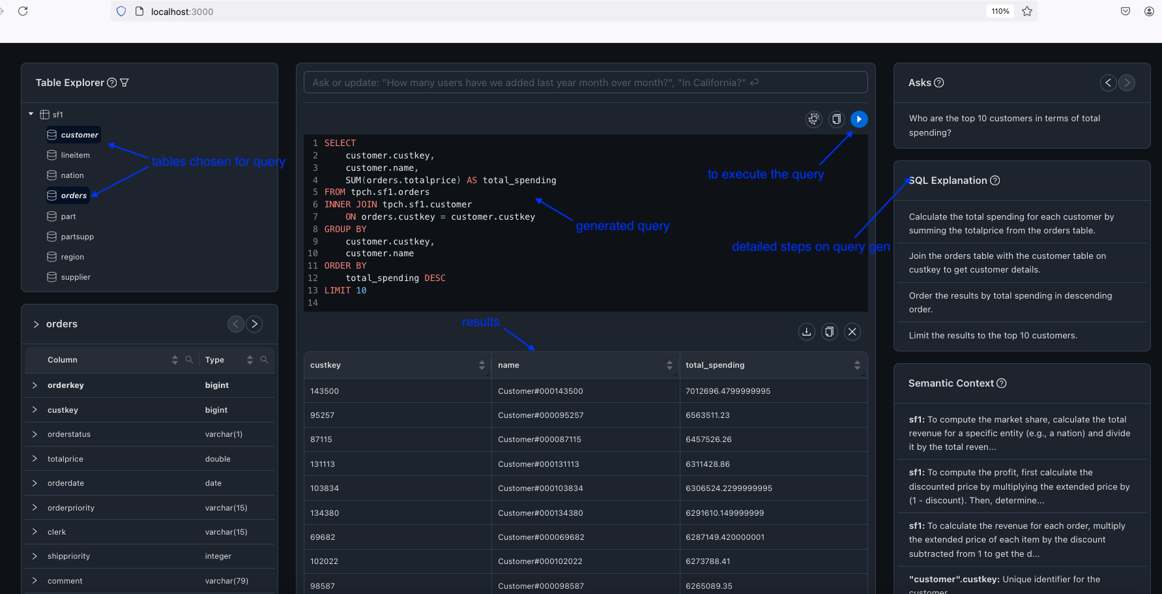Image resolution: width=1162 pixels, height=594 pixels.
Task: Show help for Semantic Context
Action: click(x=1002, y=383)
